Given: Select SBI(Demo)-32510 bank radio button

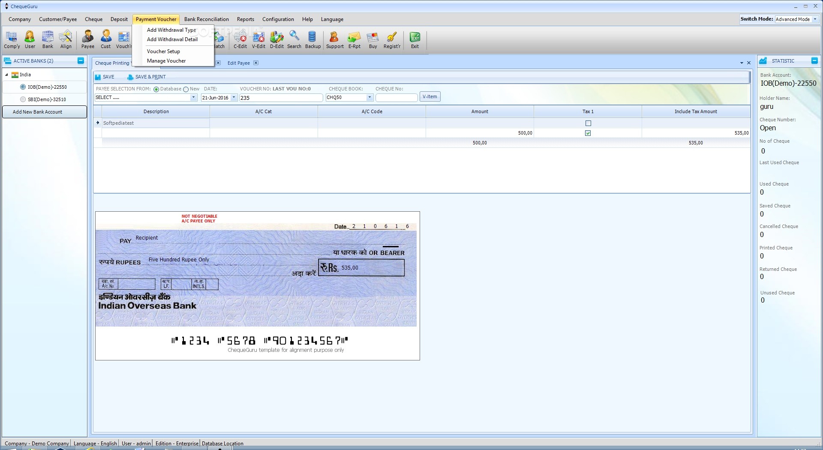Looking at the screenshot, I should pyautogui.click(x=23, y=99).
